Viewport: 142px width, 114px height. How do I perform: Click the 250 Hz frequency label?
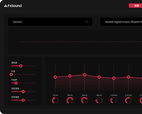pos(70,95)
